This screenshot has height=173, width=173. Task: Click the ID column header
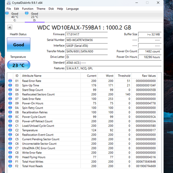point(17,76)
